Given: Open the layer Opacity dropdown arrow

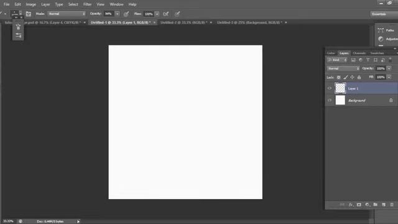Looking at the screenshot, I should coord(389,68).
